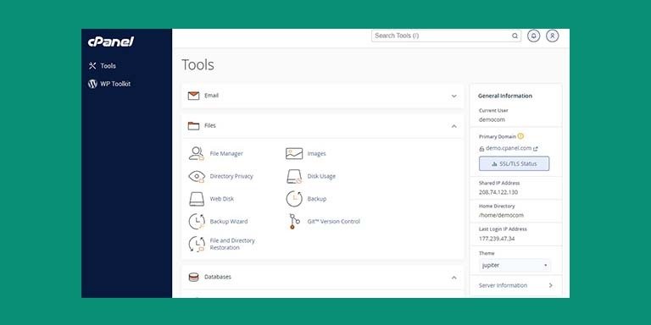This screenshot has height=325, width=651.
Task: Open the Web Disk icon
Action: 197,199
